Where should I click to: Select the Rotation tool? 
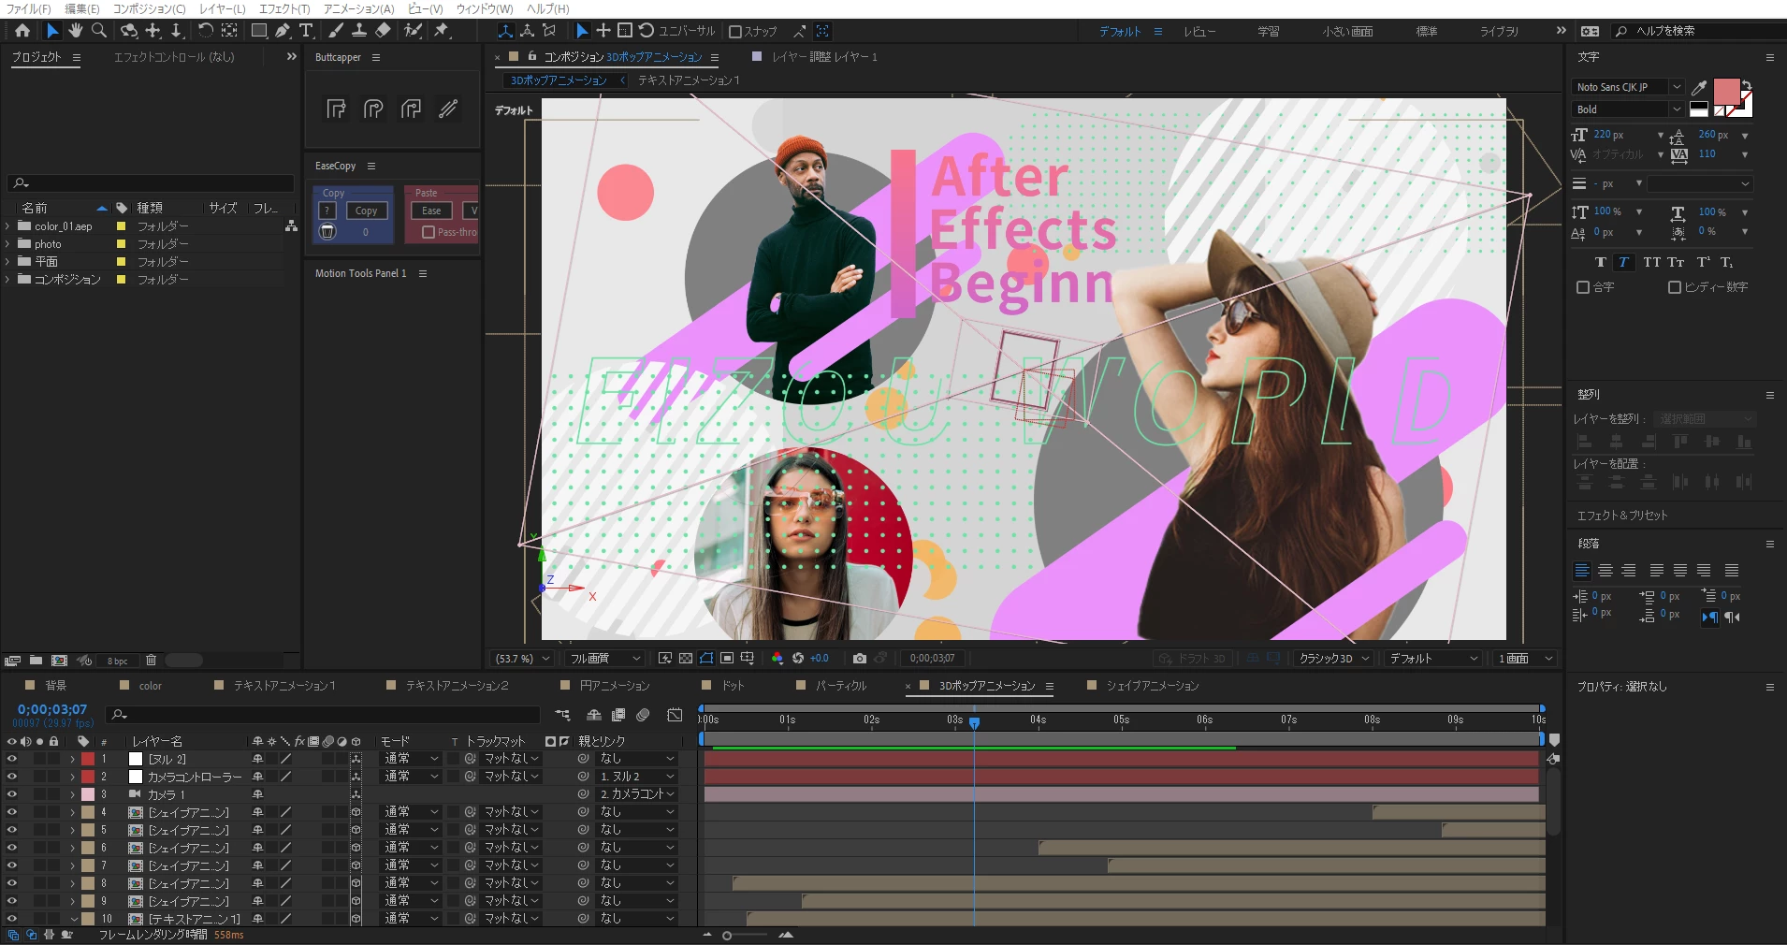205,31
